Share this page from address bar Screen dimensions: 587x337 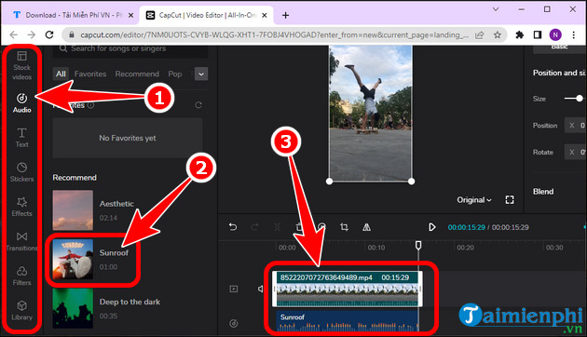[x=479, y=34]
